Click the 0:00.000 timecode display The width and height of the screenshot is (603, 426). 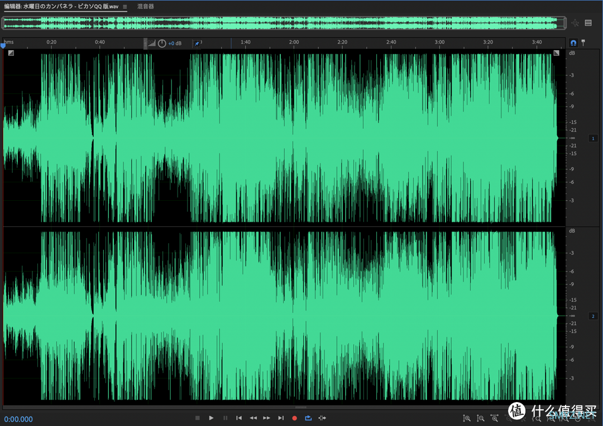[x=18, y=419]
